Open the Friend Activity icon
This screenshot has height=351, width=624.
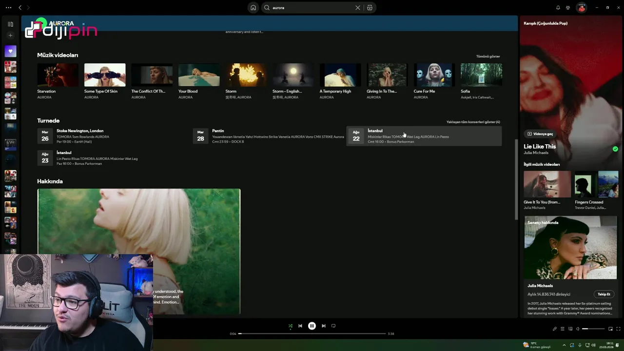pos(568,8)
